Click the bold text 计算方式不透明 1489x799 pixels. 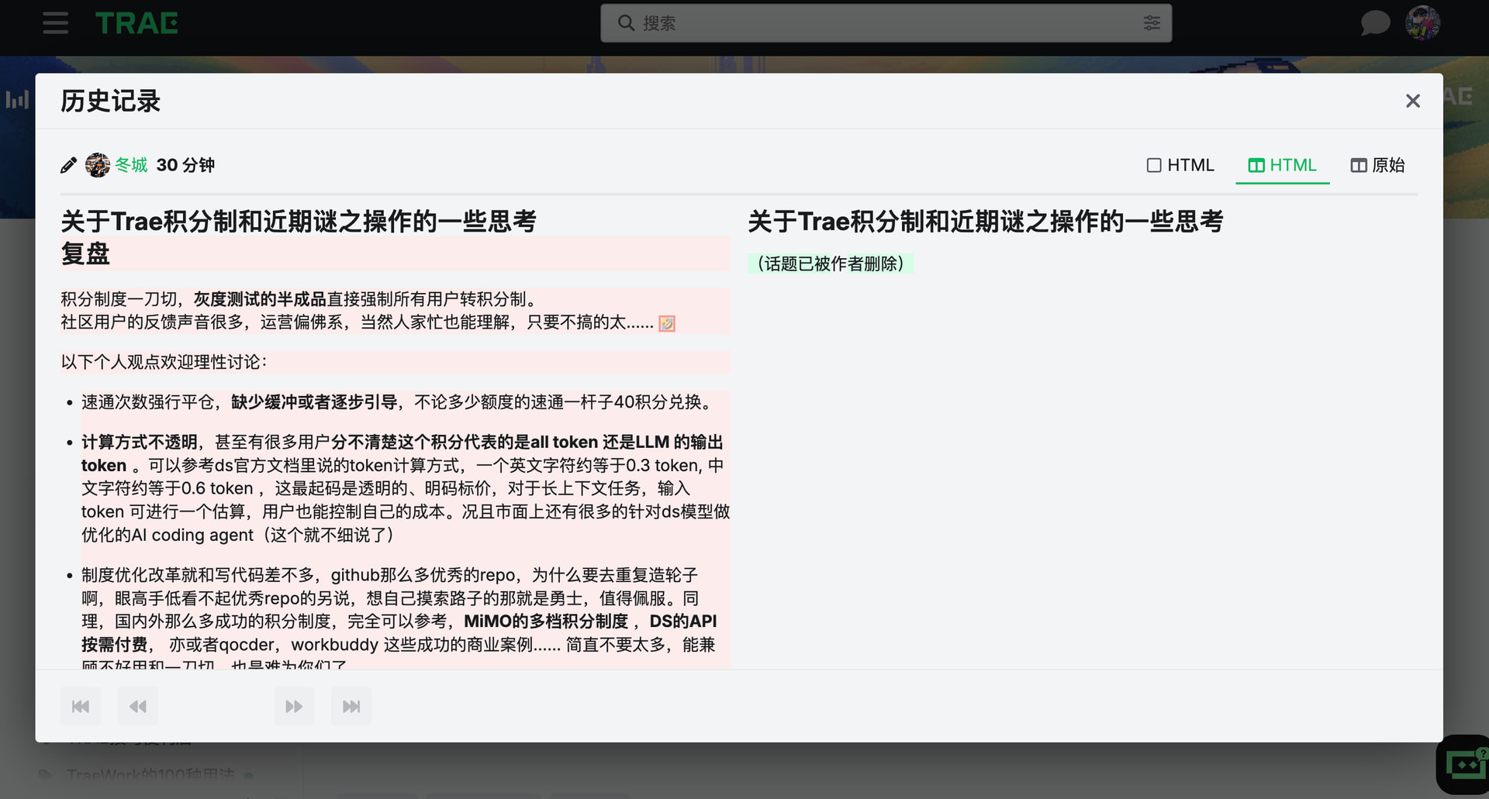(140, 442)
